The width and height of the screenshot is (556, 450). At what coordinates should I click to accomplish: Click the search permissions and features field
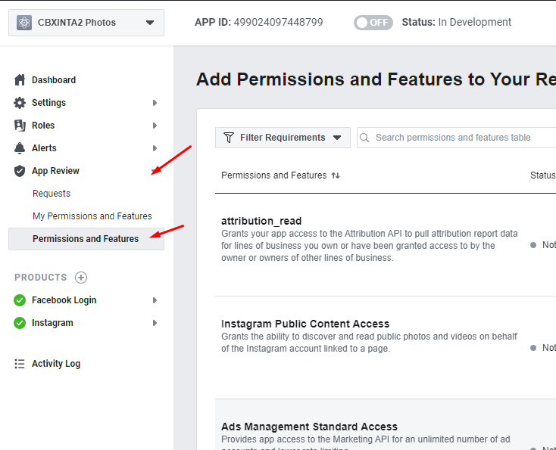(456, 138)
